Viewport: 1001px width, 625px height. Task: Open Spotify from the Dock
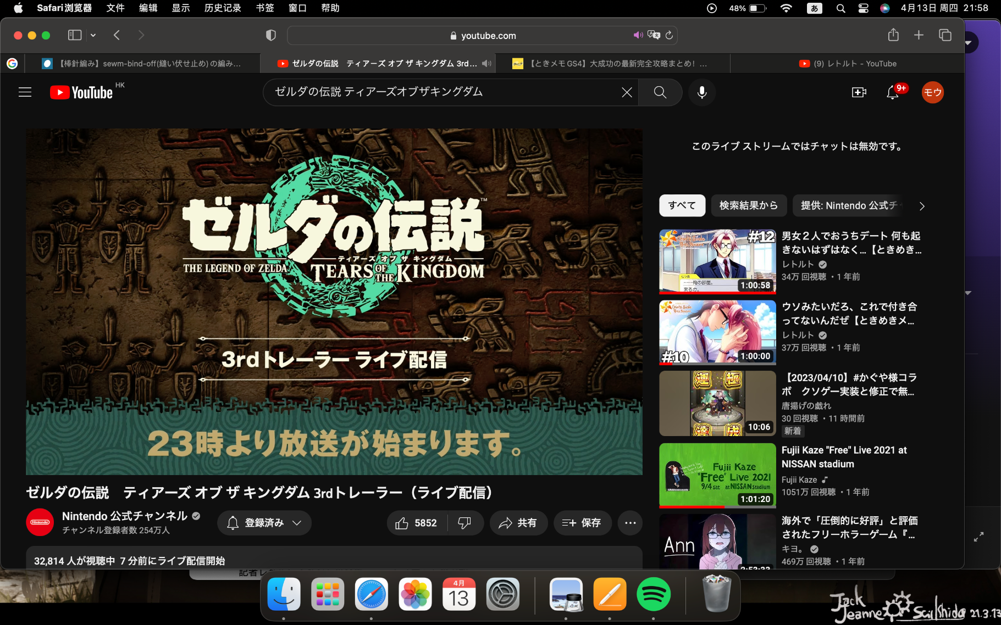tap(653, 594)
